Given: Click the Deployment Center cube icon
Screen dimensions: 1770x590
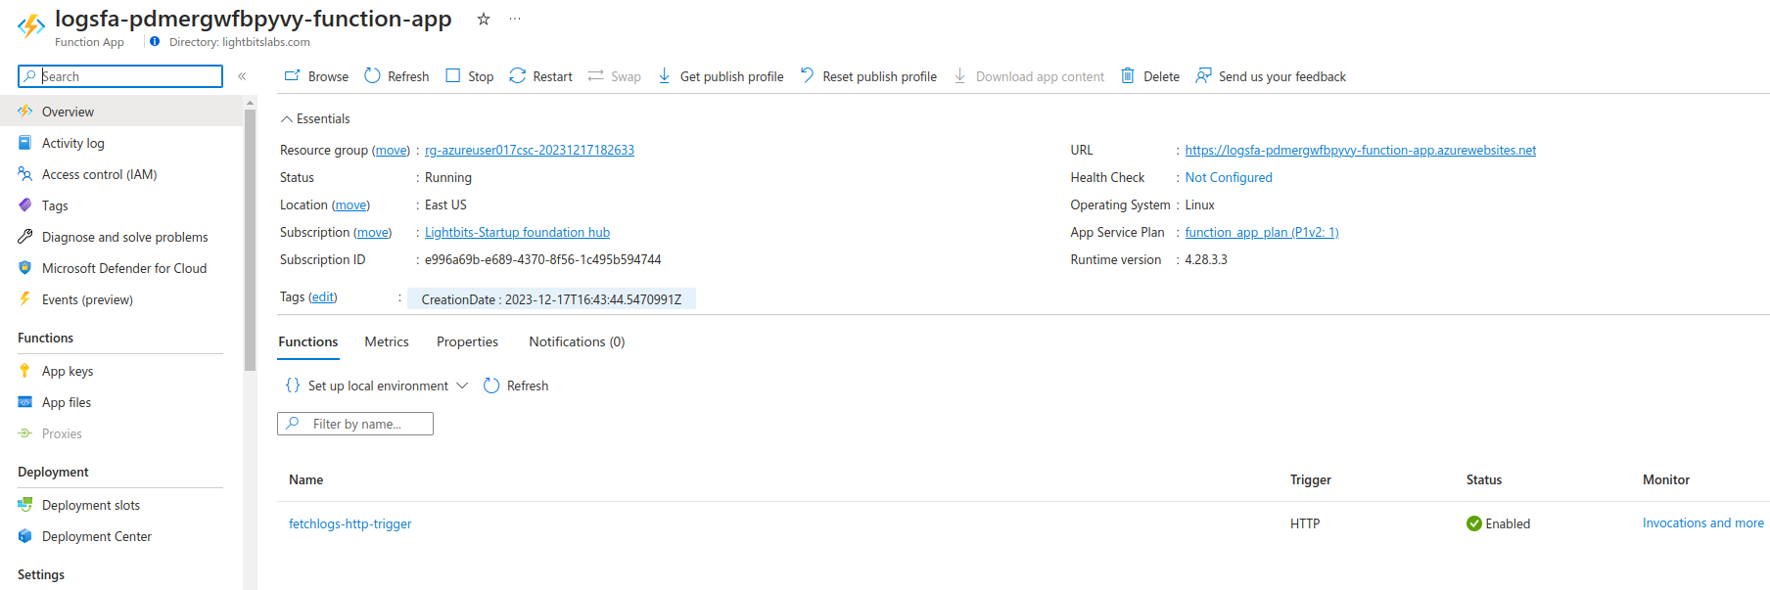Looking at the screenshot, I should tap(25, 536).
